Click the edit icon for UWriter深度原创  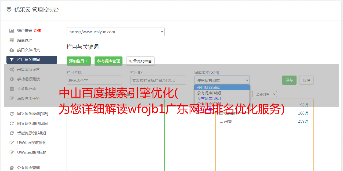(x=12, y=143)
